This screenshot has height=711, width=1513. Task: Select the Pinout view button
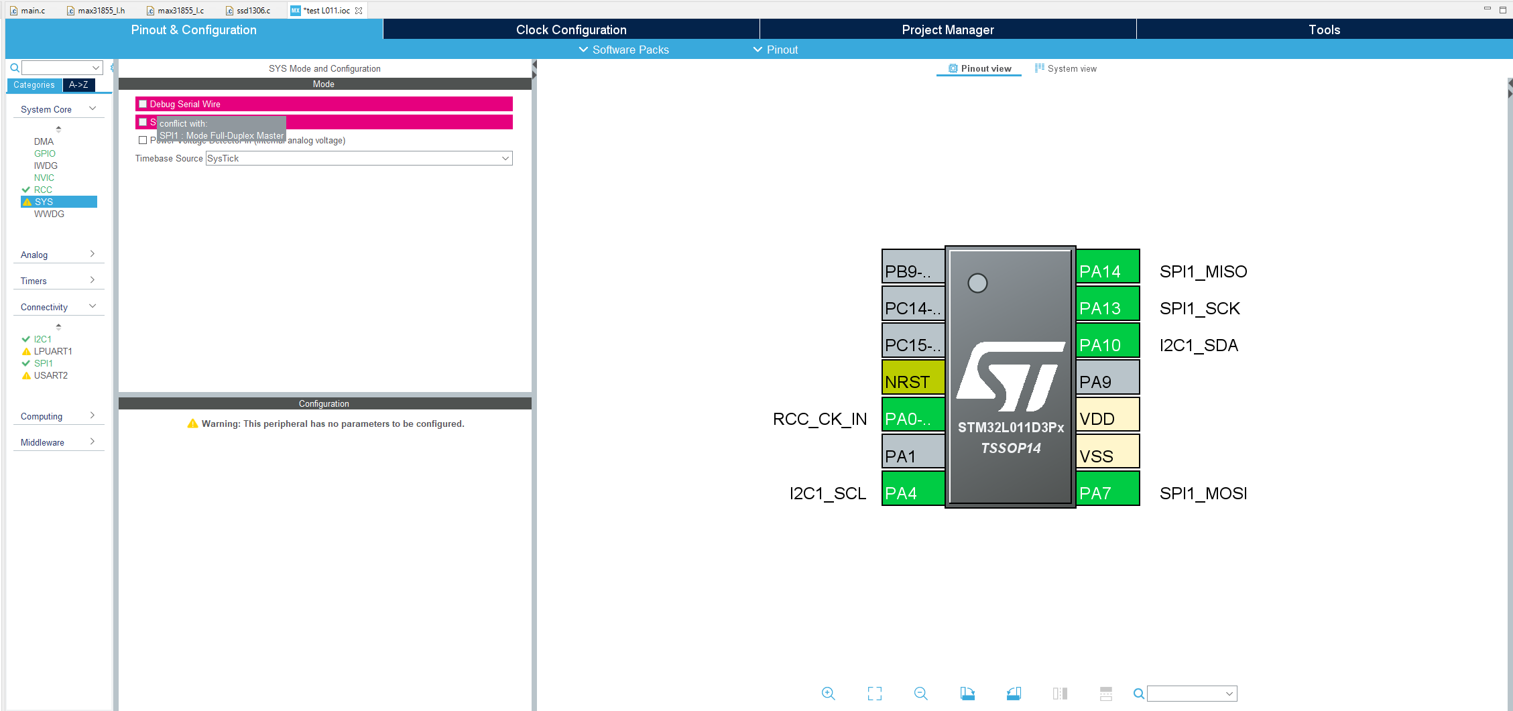pos(979,68)
